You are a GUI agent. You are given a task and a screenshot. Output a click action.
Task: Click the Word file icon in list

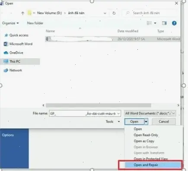(48, 39)
